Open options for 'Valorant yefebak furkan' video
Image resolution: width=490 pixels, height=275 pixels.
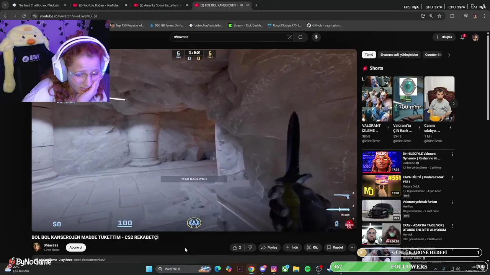click(x=452, y=202)
